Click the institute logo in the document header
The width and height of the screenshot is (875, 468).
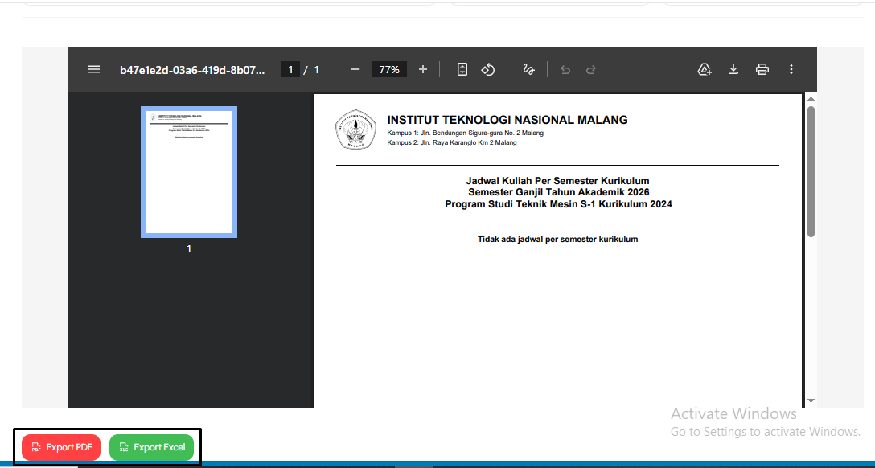pos(355,129)
